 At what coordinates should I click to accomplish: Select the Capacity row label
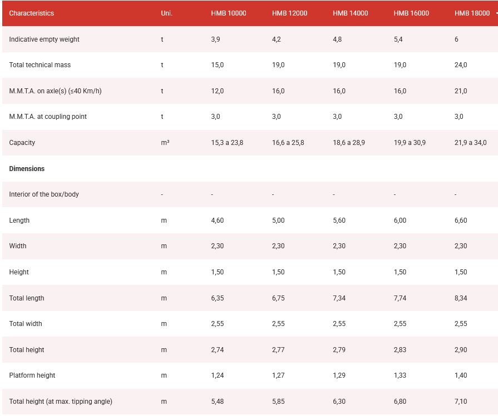click(x=22, y=143)
